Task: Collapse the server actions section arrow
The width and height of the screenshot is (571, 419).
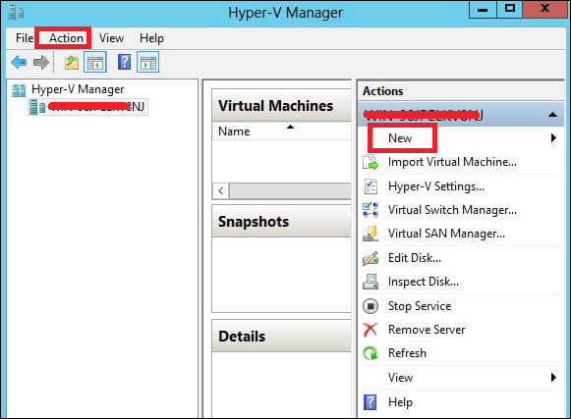Action: click(x=552, y=115)
